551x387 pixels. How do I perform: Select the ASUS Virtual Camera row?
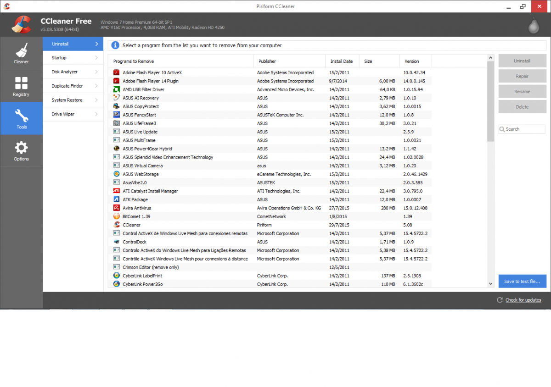pyautogui.click(x=270, y=166)
